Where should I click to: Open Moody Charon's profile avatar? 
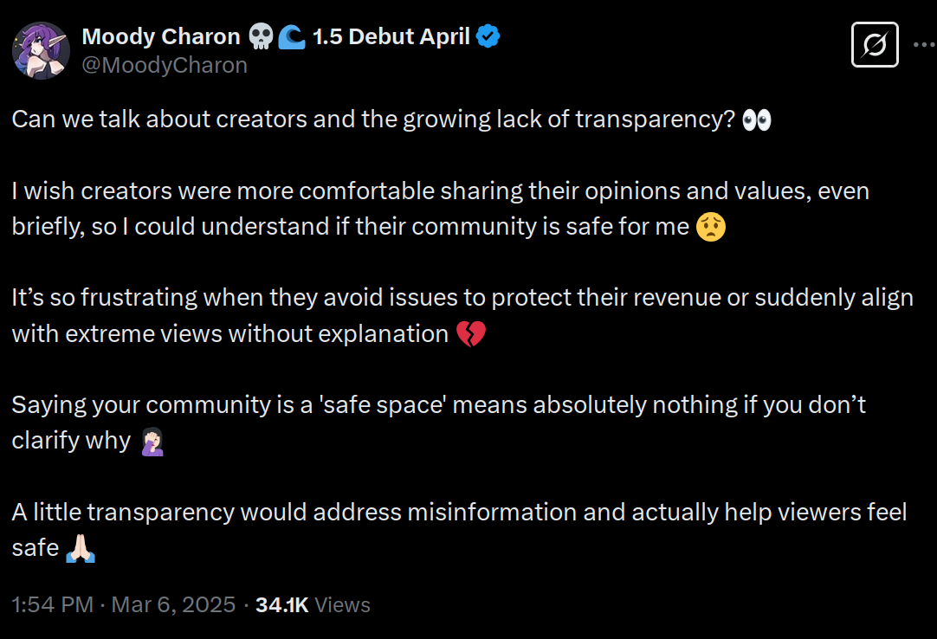[41, 51]
